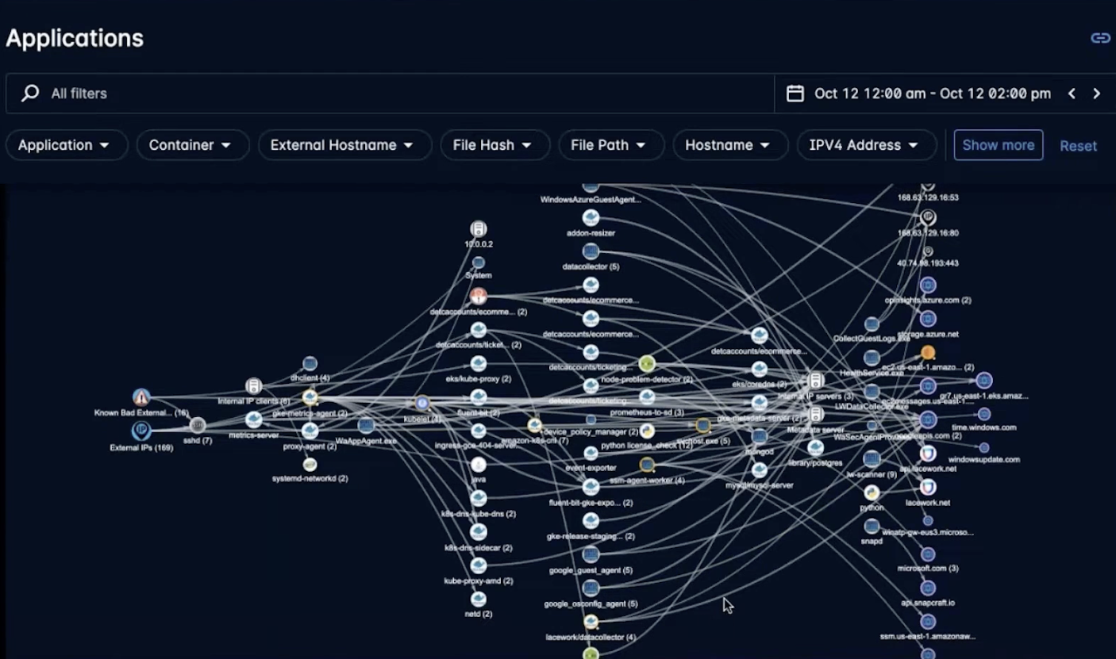Select the eks/kube-proxy (2) node
The height and width of the screenshot is (659, 1116).
click(479, 363)
